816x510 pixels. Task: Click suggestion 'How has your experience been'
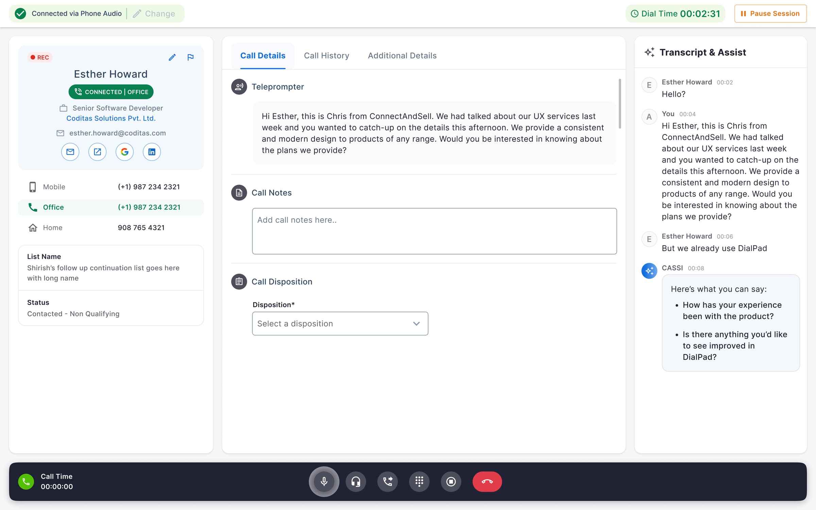[x=732, y=310]
